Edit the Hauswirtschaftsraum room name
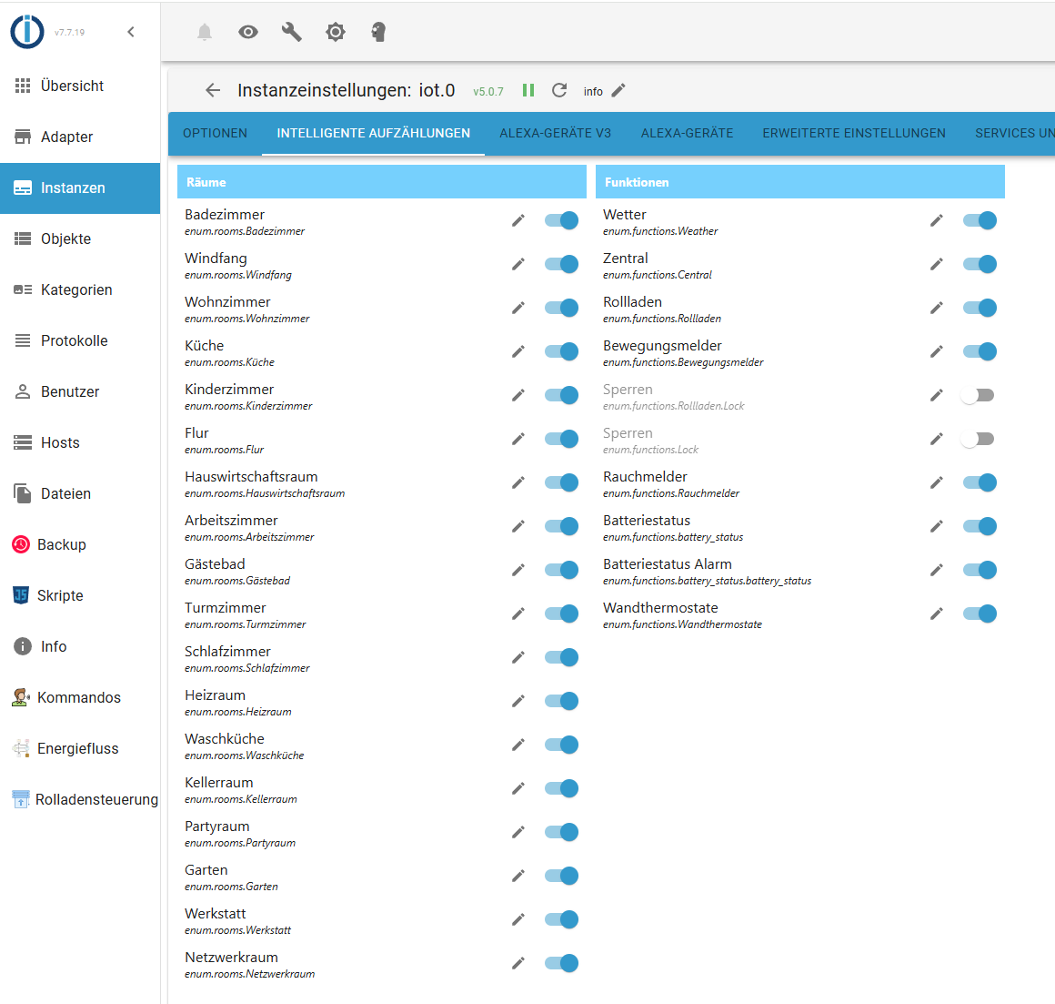Viewport: 1055px width, 1004px height. 518,482
